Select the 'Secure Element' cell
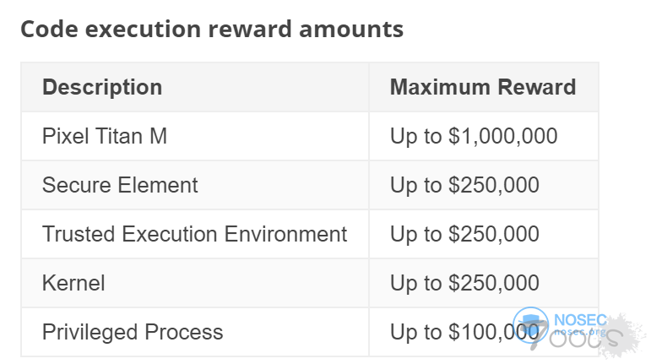The height and width of the screenshot is (364, 651). 120,185
